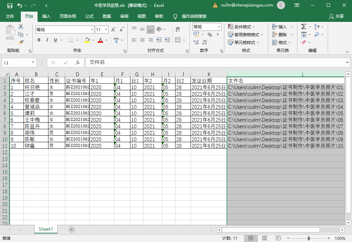Click the accounting number format icon
The image size is (352, 242).
click(x=196, y=35)
